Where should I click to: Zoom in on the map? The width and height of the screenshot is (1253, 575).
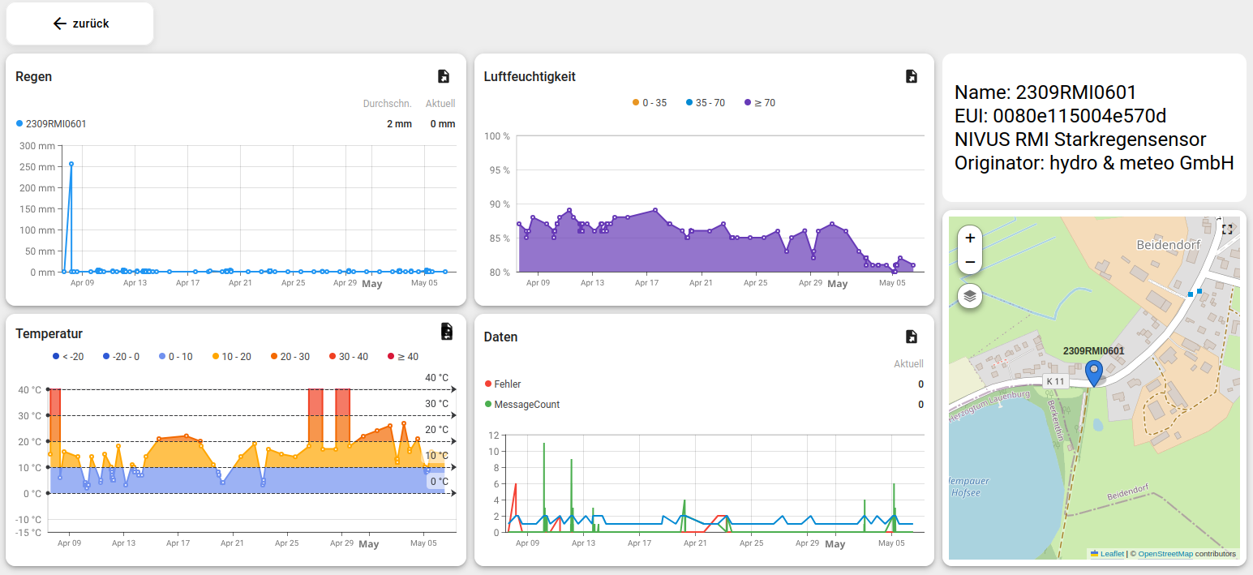point(970,238)
